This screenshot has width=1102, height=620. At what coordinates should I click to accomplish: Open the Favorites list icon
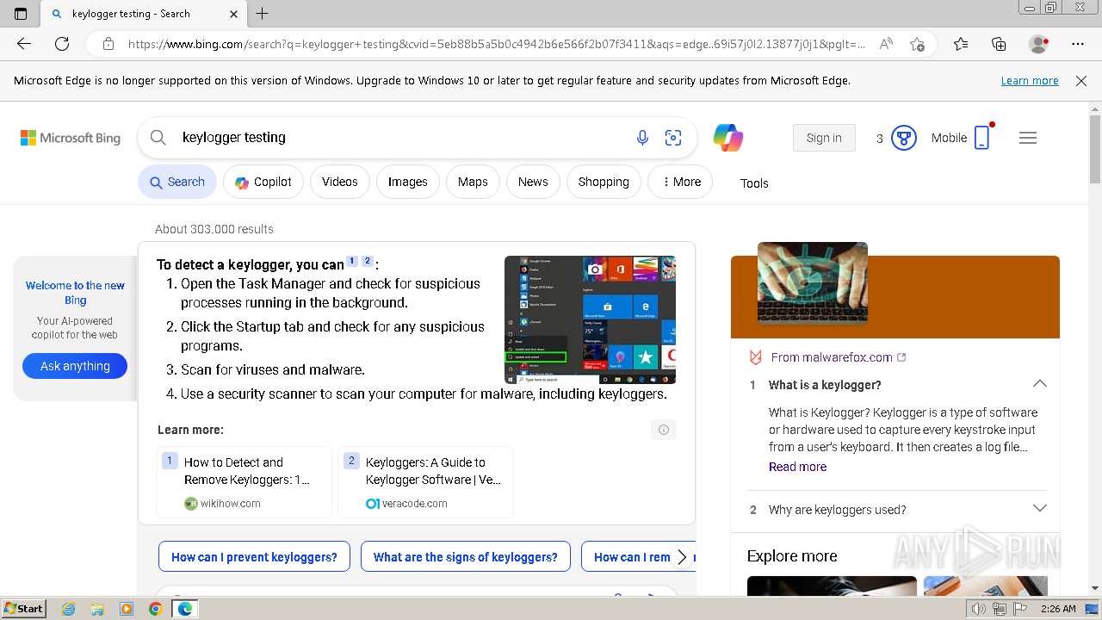[x=961, y=44]
